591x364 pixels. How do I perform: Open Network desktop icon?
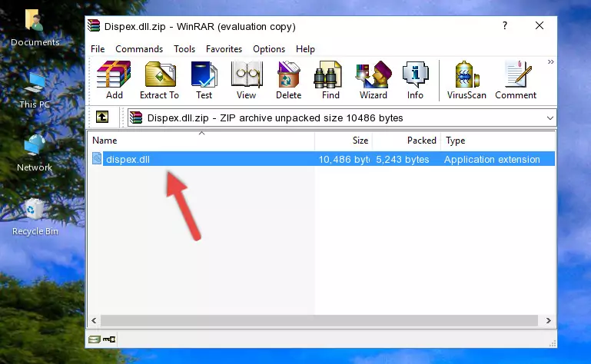pos(35,154)
